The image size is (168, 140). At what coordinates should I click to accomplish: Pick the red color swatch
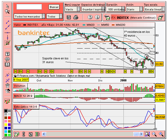tap(9, 118)
